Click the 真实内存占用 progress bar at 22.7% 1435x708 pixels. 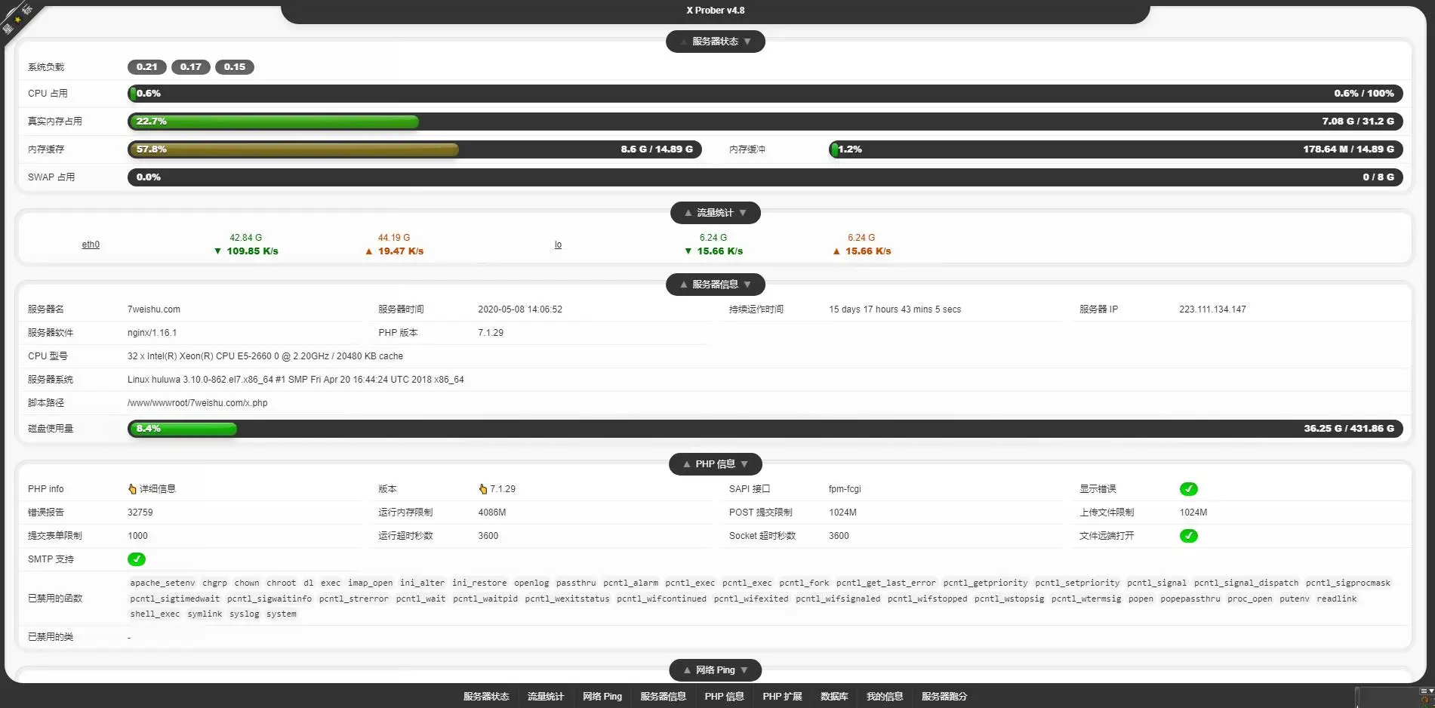point(765,122)
